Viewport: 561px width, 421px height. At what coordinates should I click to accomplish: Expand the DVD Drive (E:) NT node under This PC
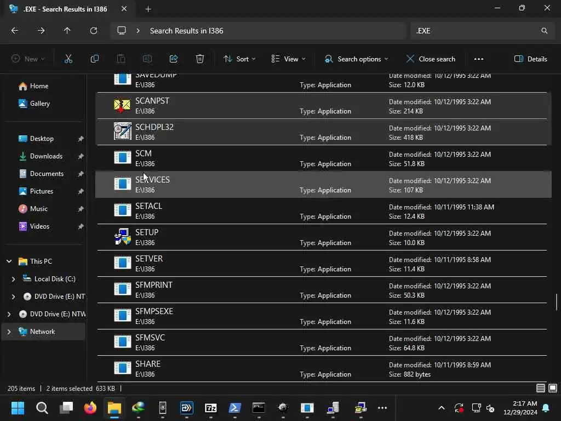(x=13, y=297)
